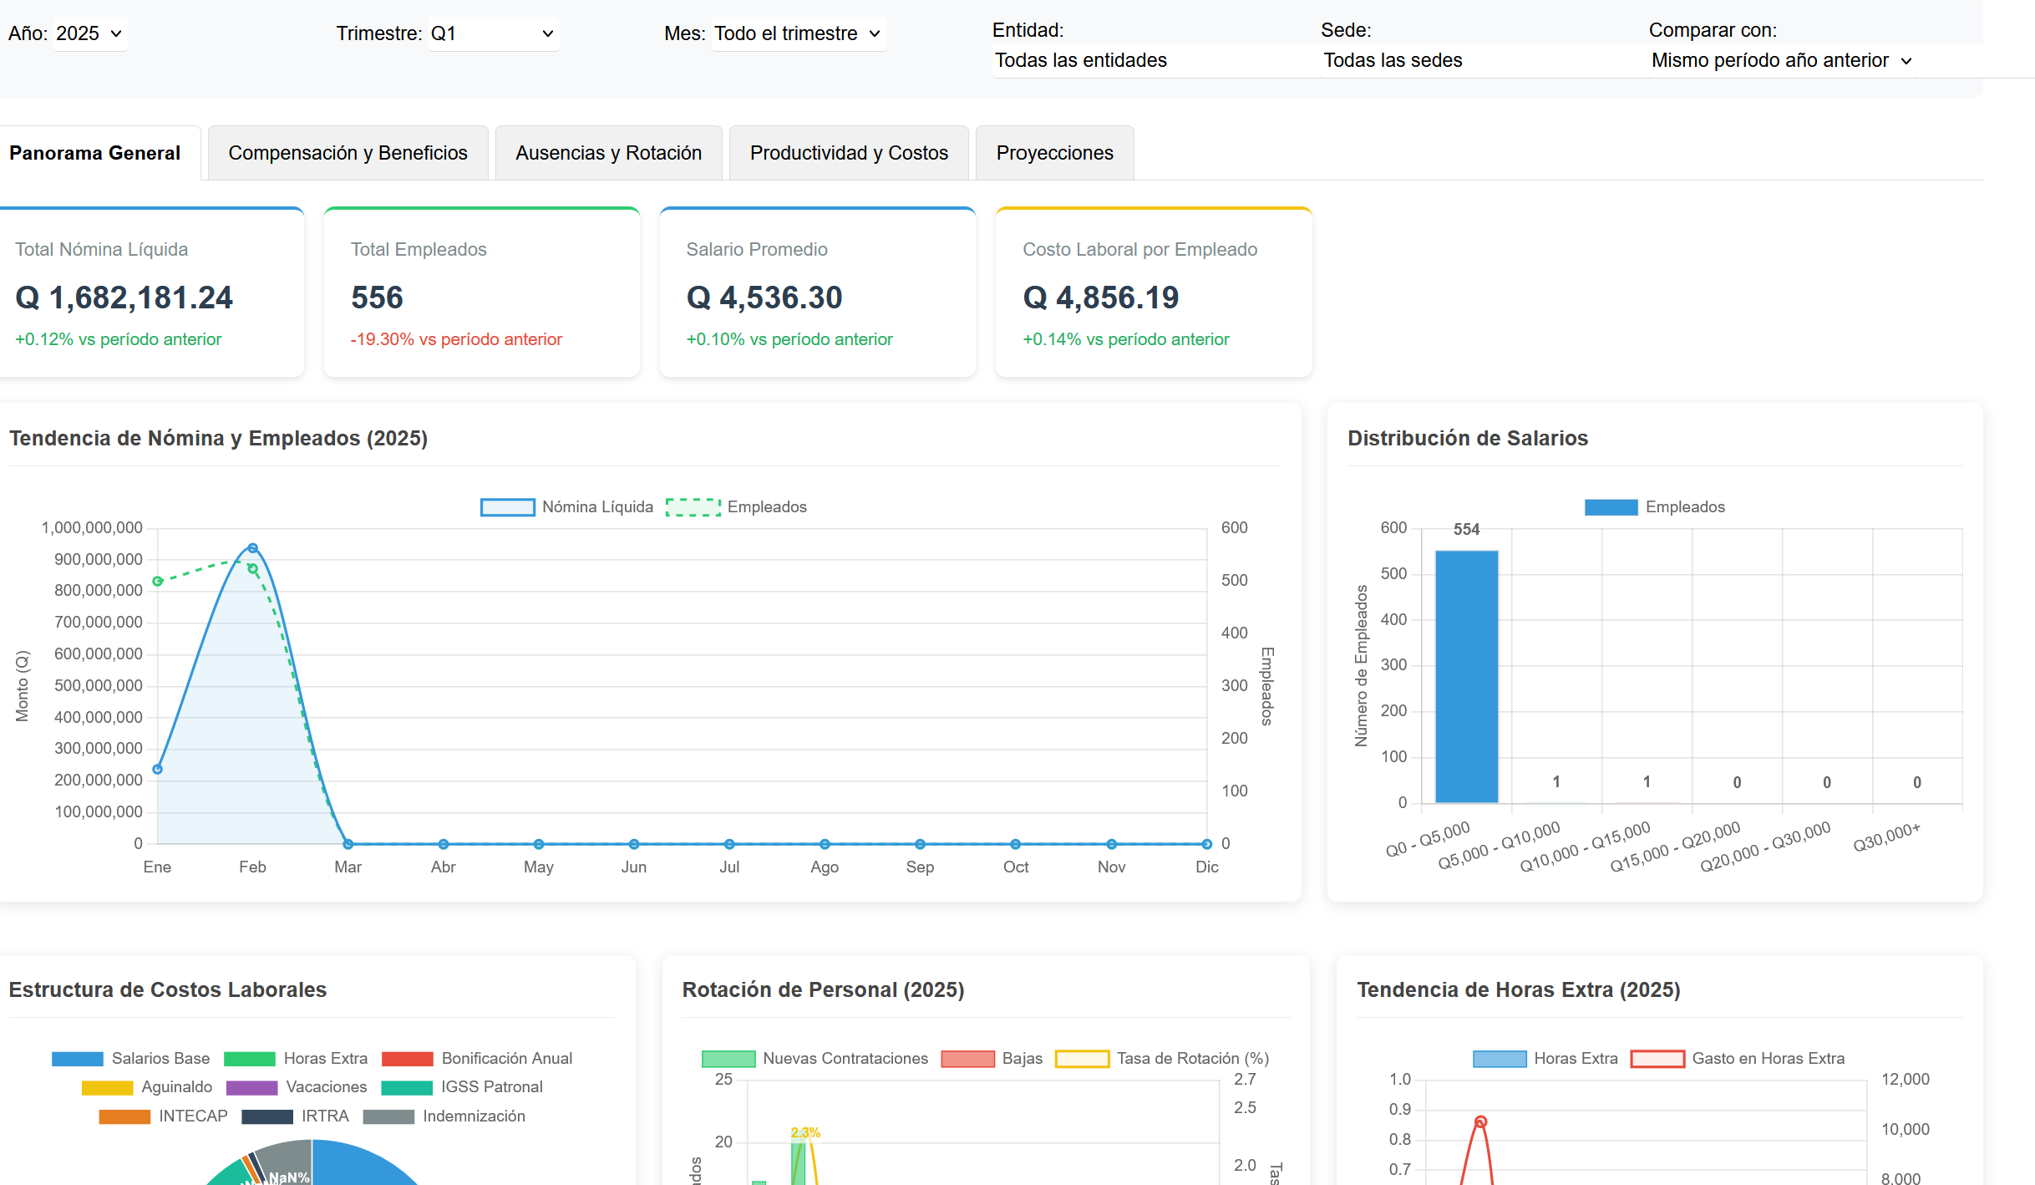Screen dimensions: 2035x1185
Task: Open the Trimestre Q1 dropdown
Action: [x=493, y=33]
